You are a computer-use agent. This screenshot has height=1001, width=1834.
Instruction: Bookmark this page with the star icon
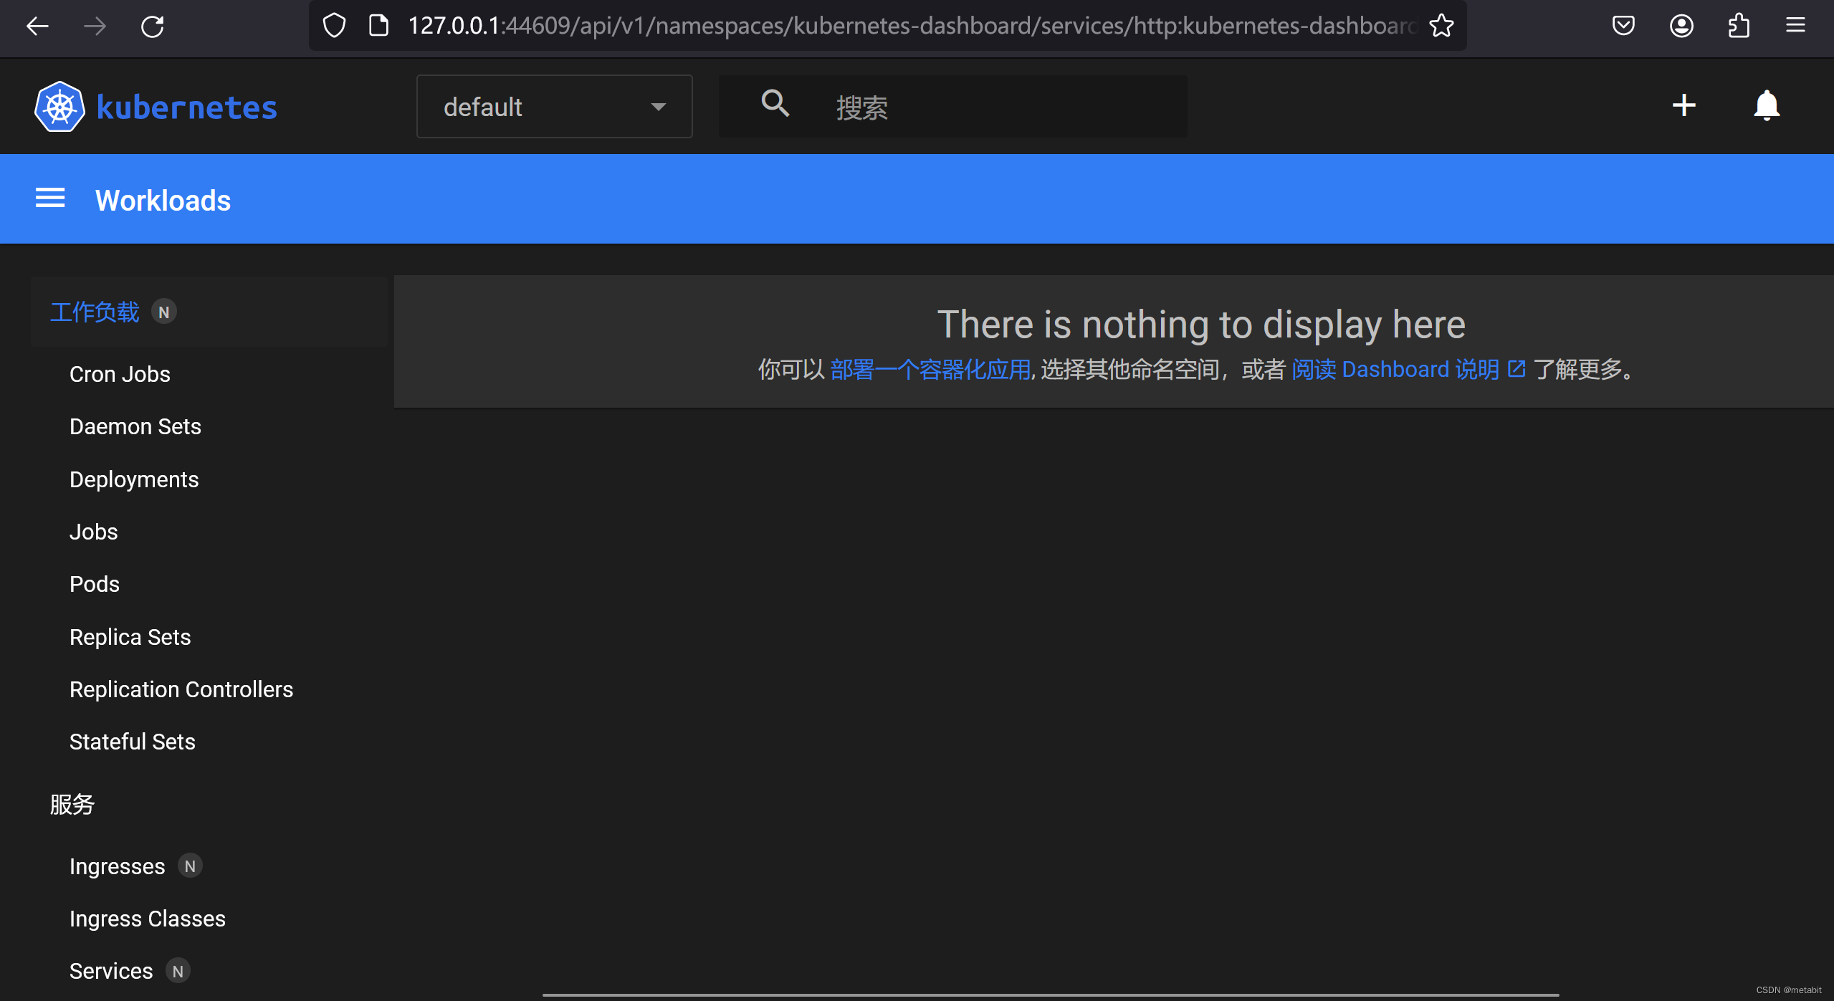(x=1441, y=26)
